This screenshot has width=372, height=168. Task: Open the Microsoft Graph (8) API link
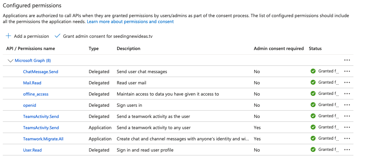(33, 61)
